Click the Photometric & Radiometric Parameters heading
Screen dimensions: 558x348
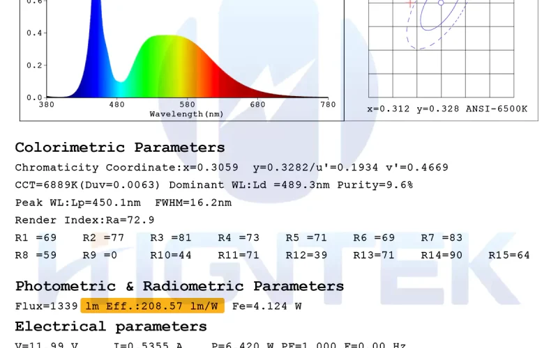point(179,286)
